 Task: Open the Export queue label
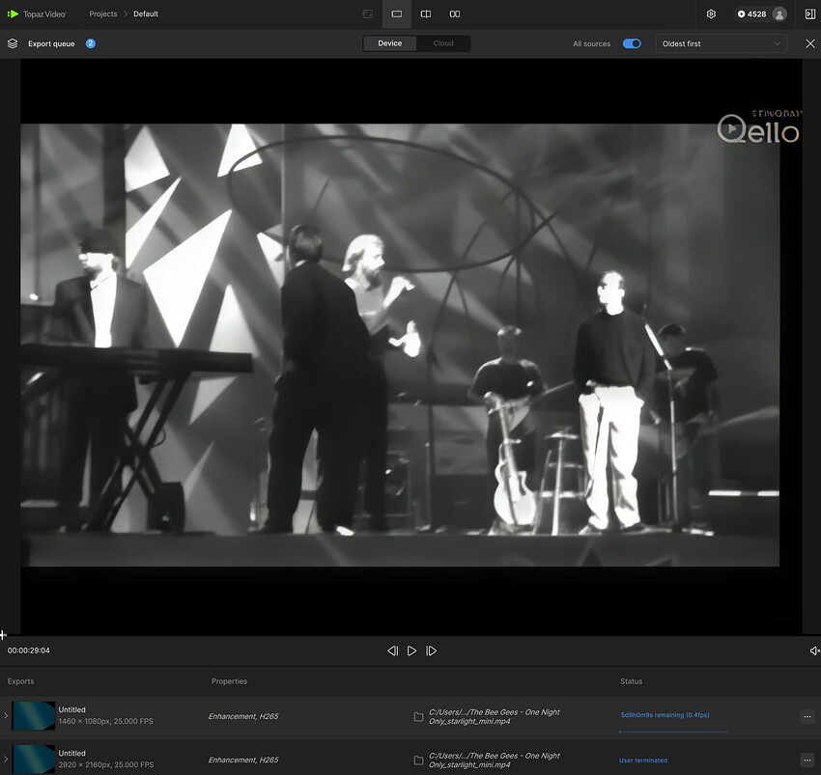pyautogui.click(x=51, y=43)
